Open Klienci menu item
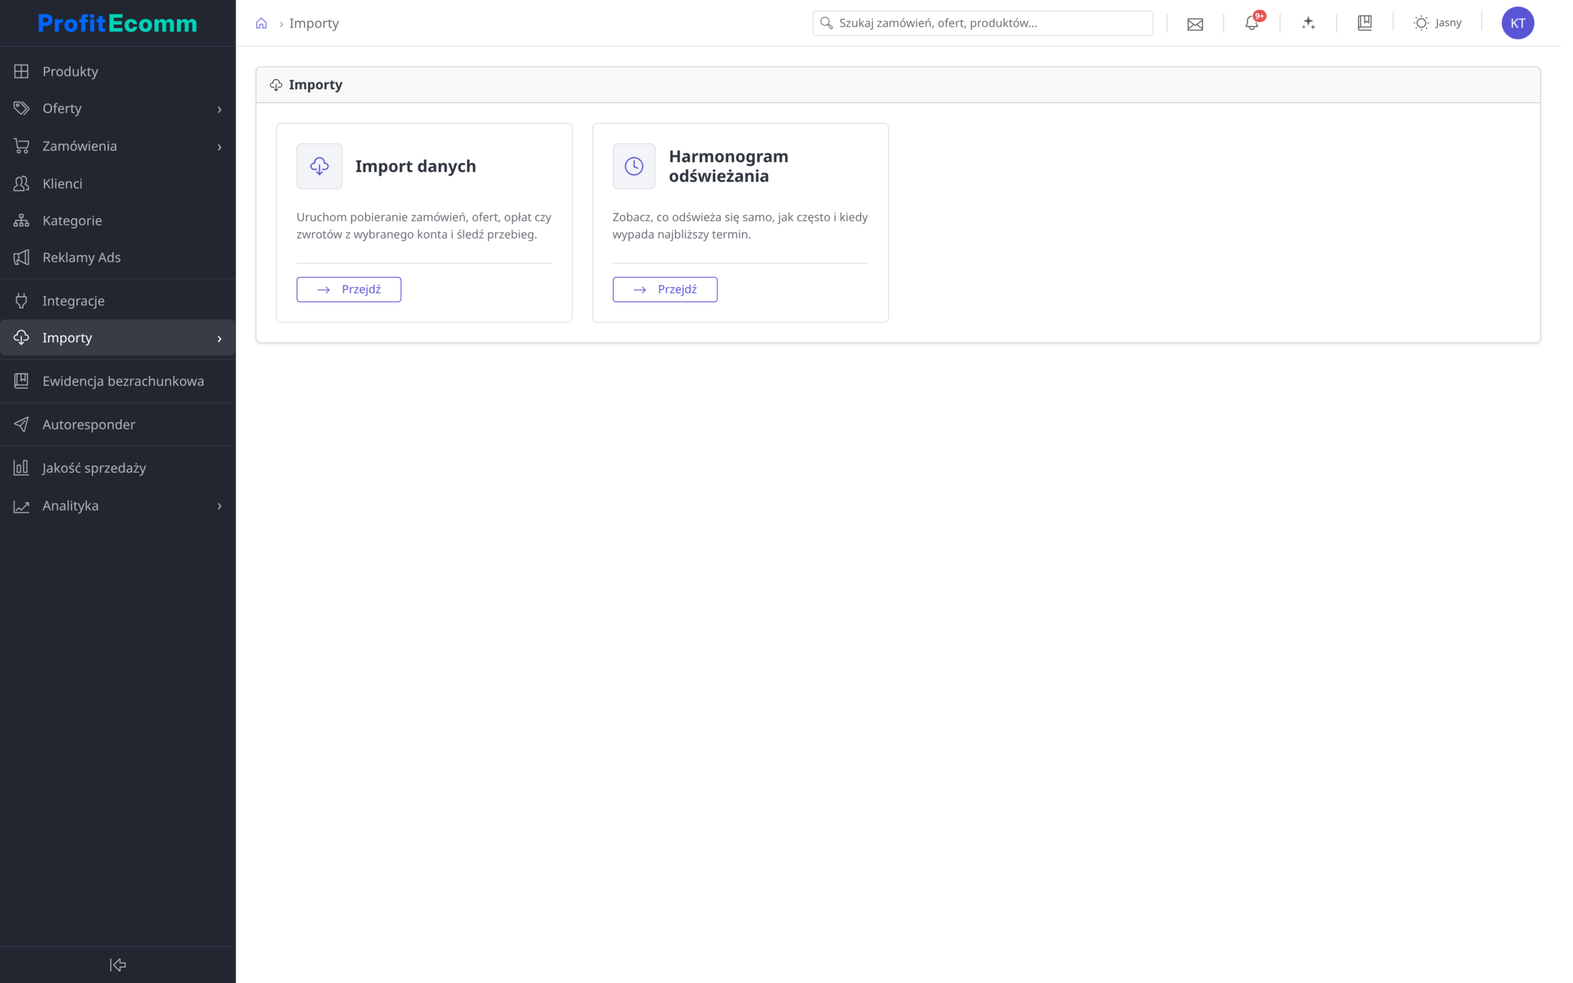 tap(117, 183)
